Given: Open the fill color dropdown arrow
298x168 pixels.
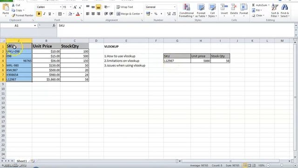Looking at the screenshot, I should (74, 14).
